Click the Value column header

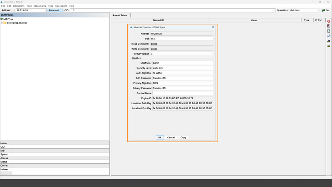coord(254,20)
